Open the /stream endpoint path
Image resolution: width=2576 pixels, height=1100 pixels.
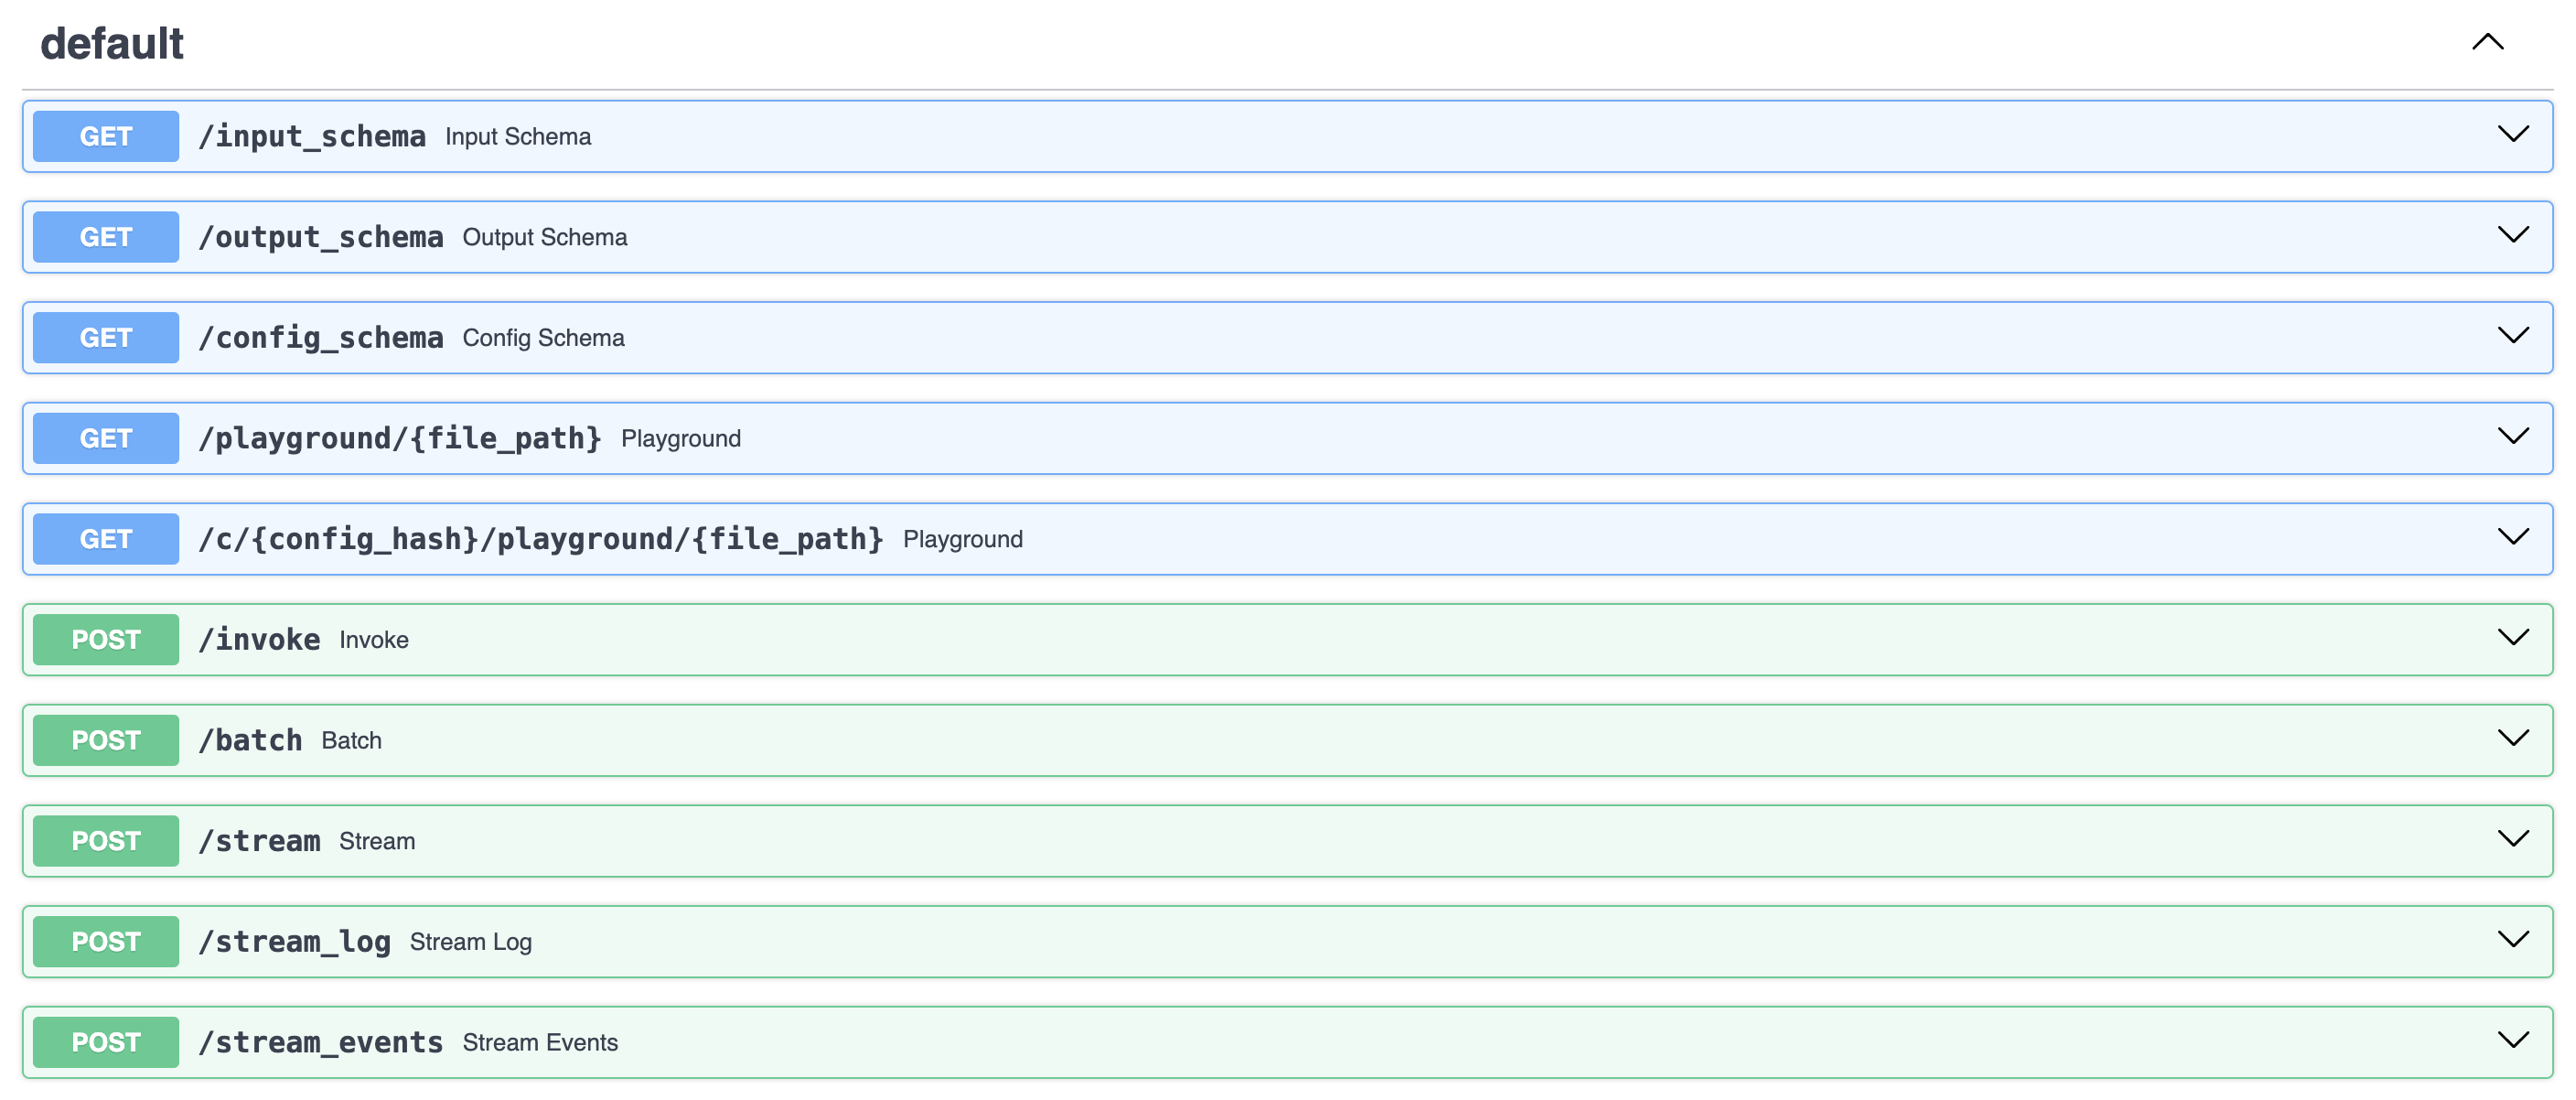[x=259, y=841]
